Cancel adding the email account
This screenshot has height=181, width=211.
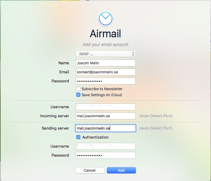pyautogui.click(x=90, y=170)
